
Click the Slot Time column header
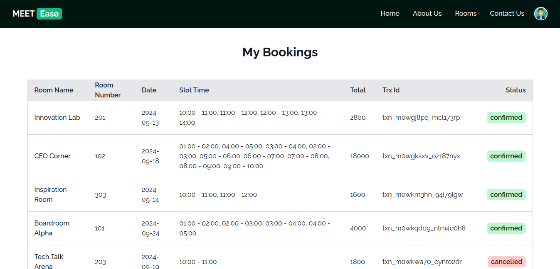coord(194,90)
